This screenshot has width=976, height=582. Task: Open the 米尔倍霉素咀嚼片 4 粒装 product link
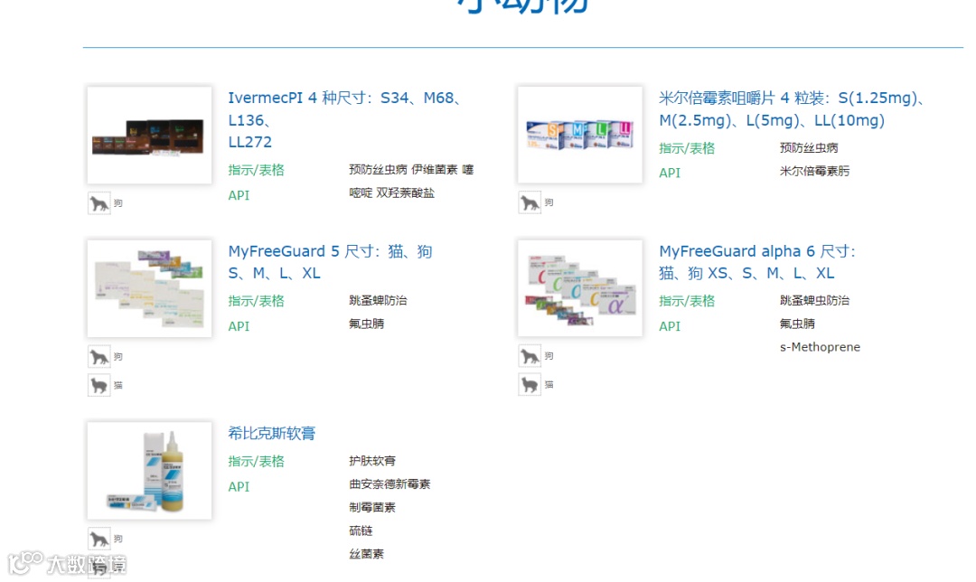click(793, 109)
